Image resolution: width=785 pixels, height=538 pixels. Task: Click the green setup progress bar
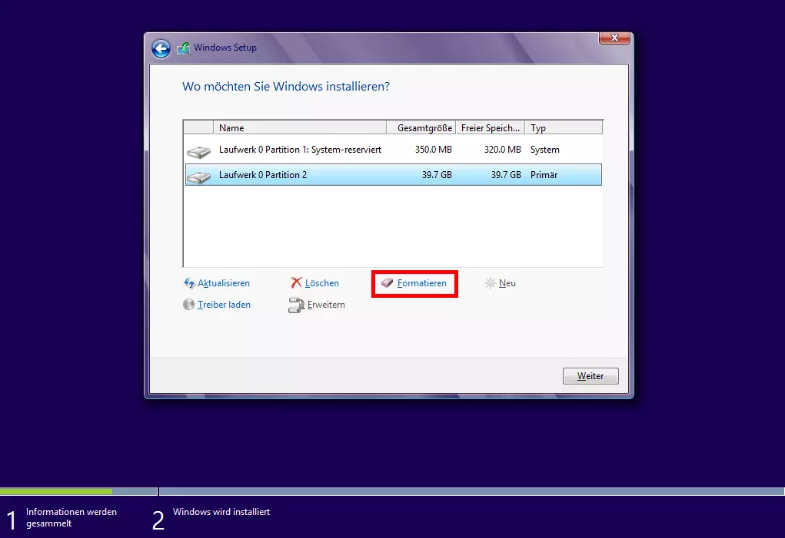(56, 491)
